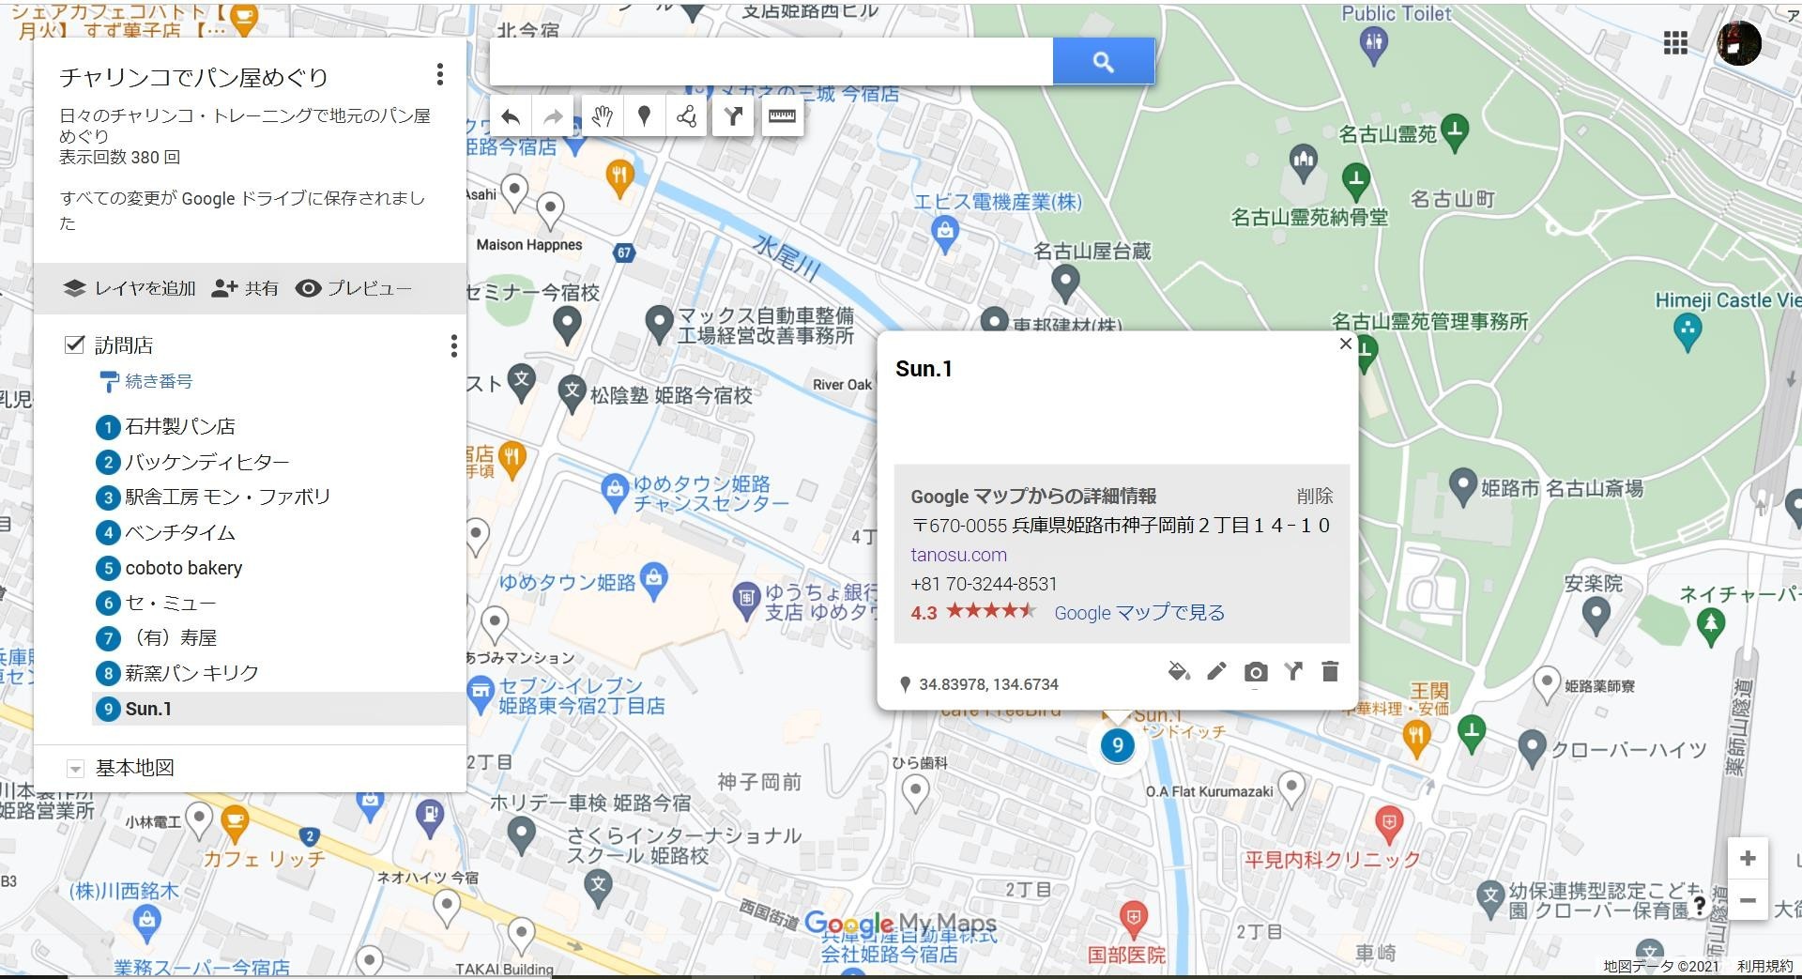
Task: Click the 姫路市 名古山斎場 map pin
Action: 1463,486
